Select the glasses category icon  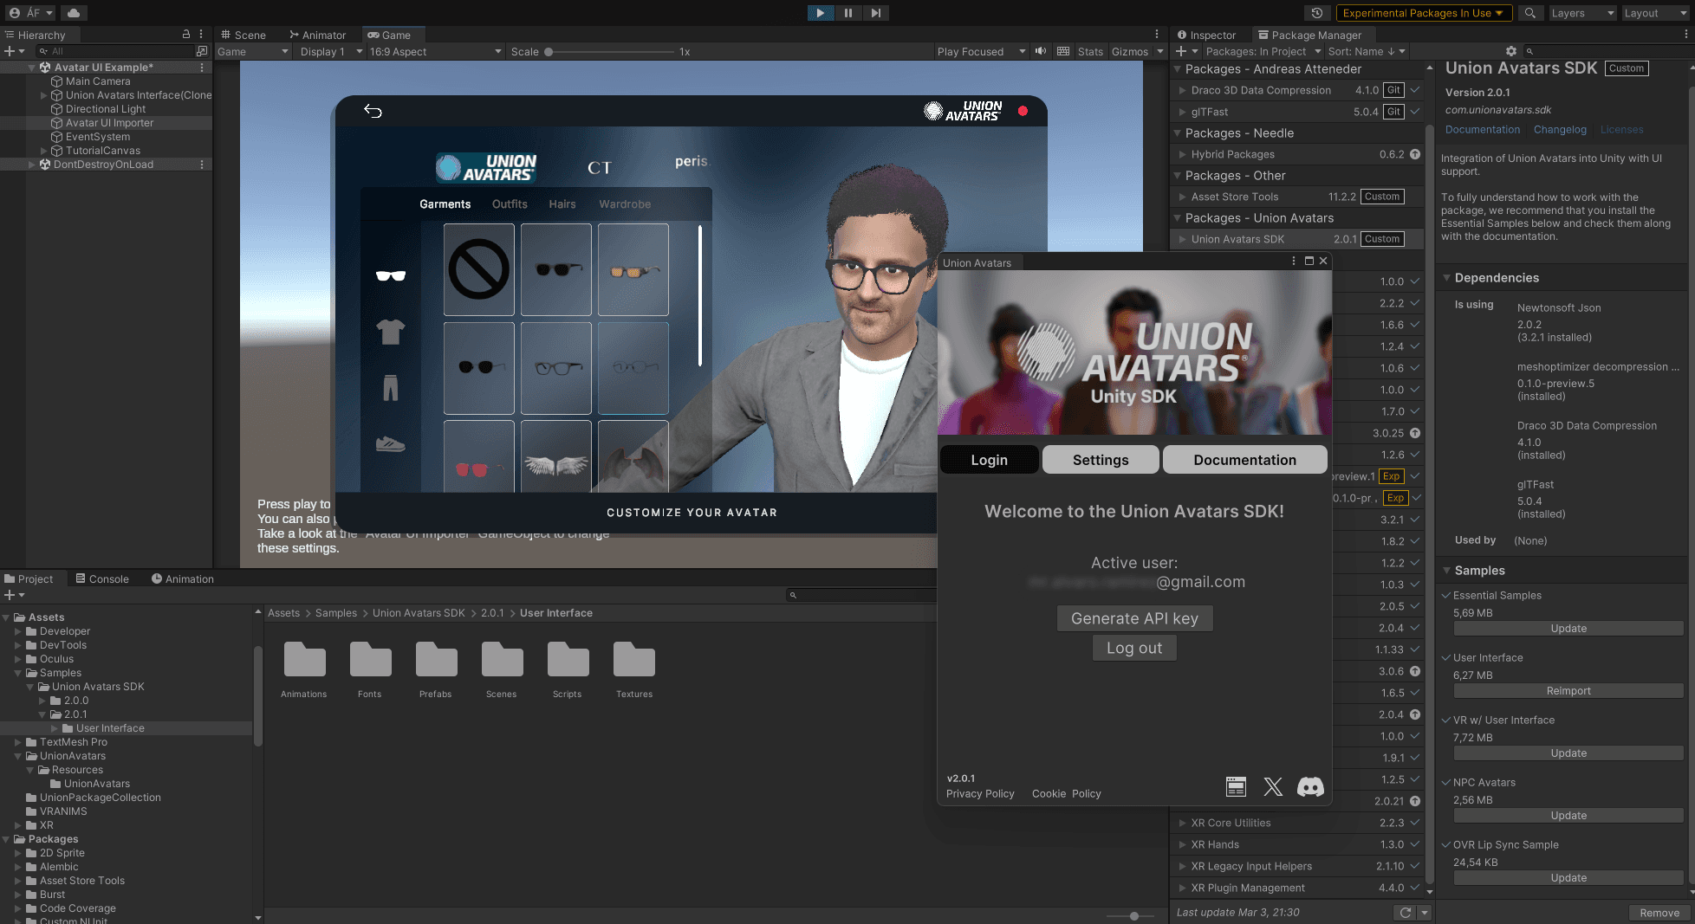(391, 276)
